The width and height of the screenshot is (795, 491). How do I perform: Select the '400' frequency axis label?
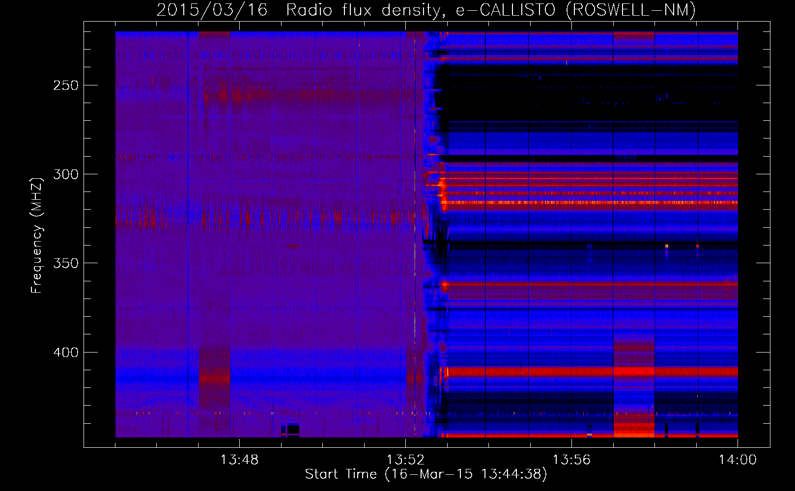tap(66, 353)
